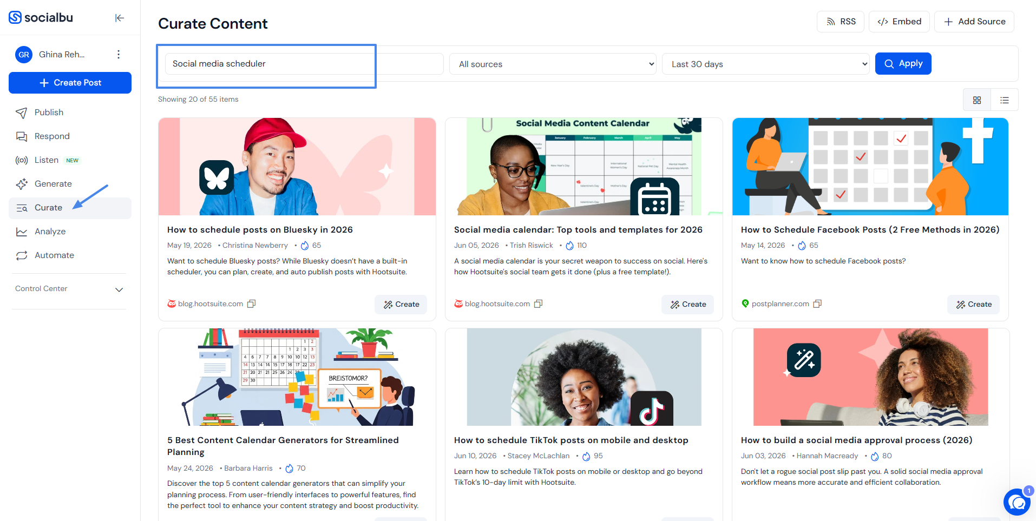This screenshot has height=521, width=1036.
Task: Open the content calendar generators thumbnail
Action: (297, 377)
